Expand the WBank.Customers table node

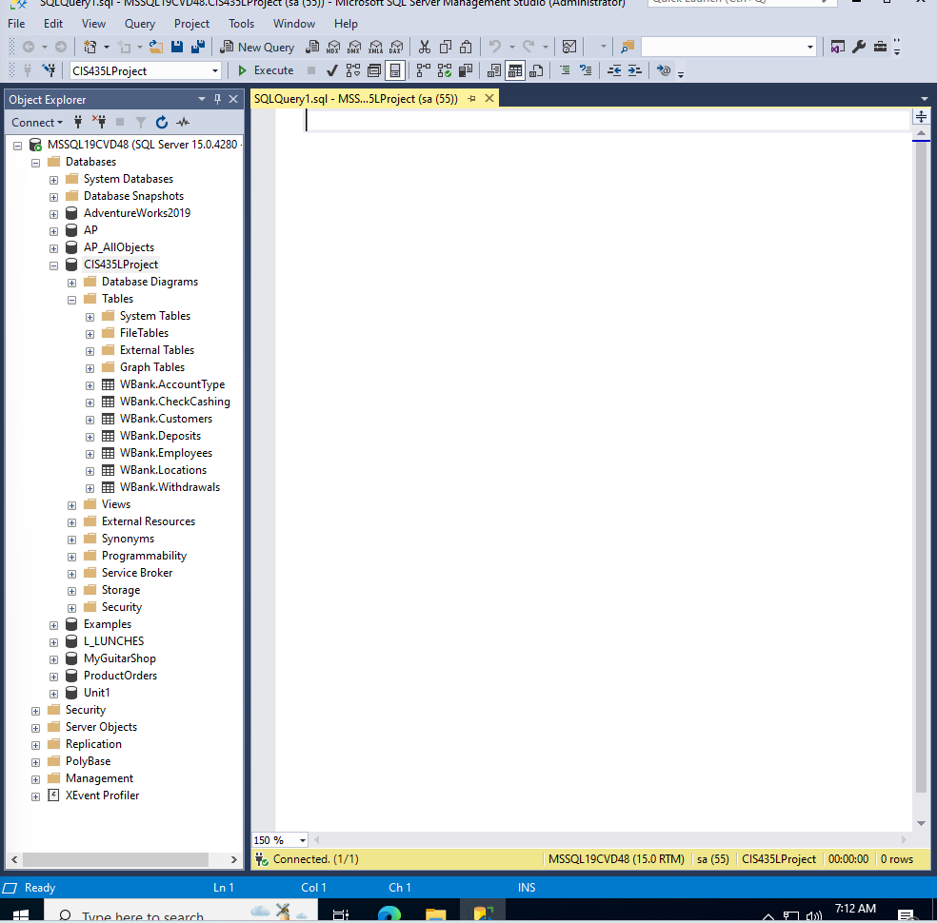tap(90, 420)
